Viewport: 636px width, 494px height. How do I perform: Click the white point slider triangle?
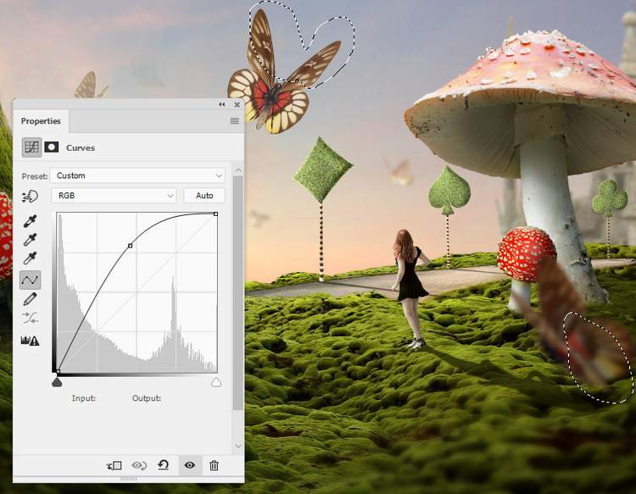tap(216, 383)
